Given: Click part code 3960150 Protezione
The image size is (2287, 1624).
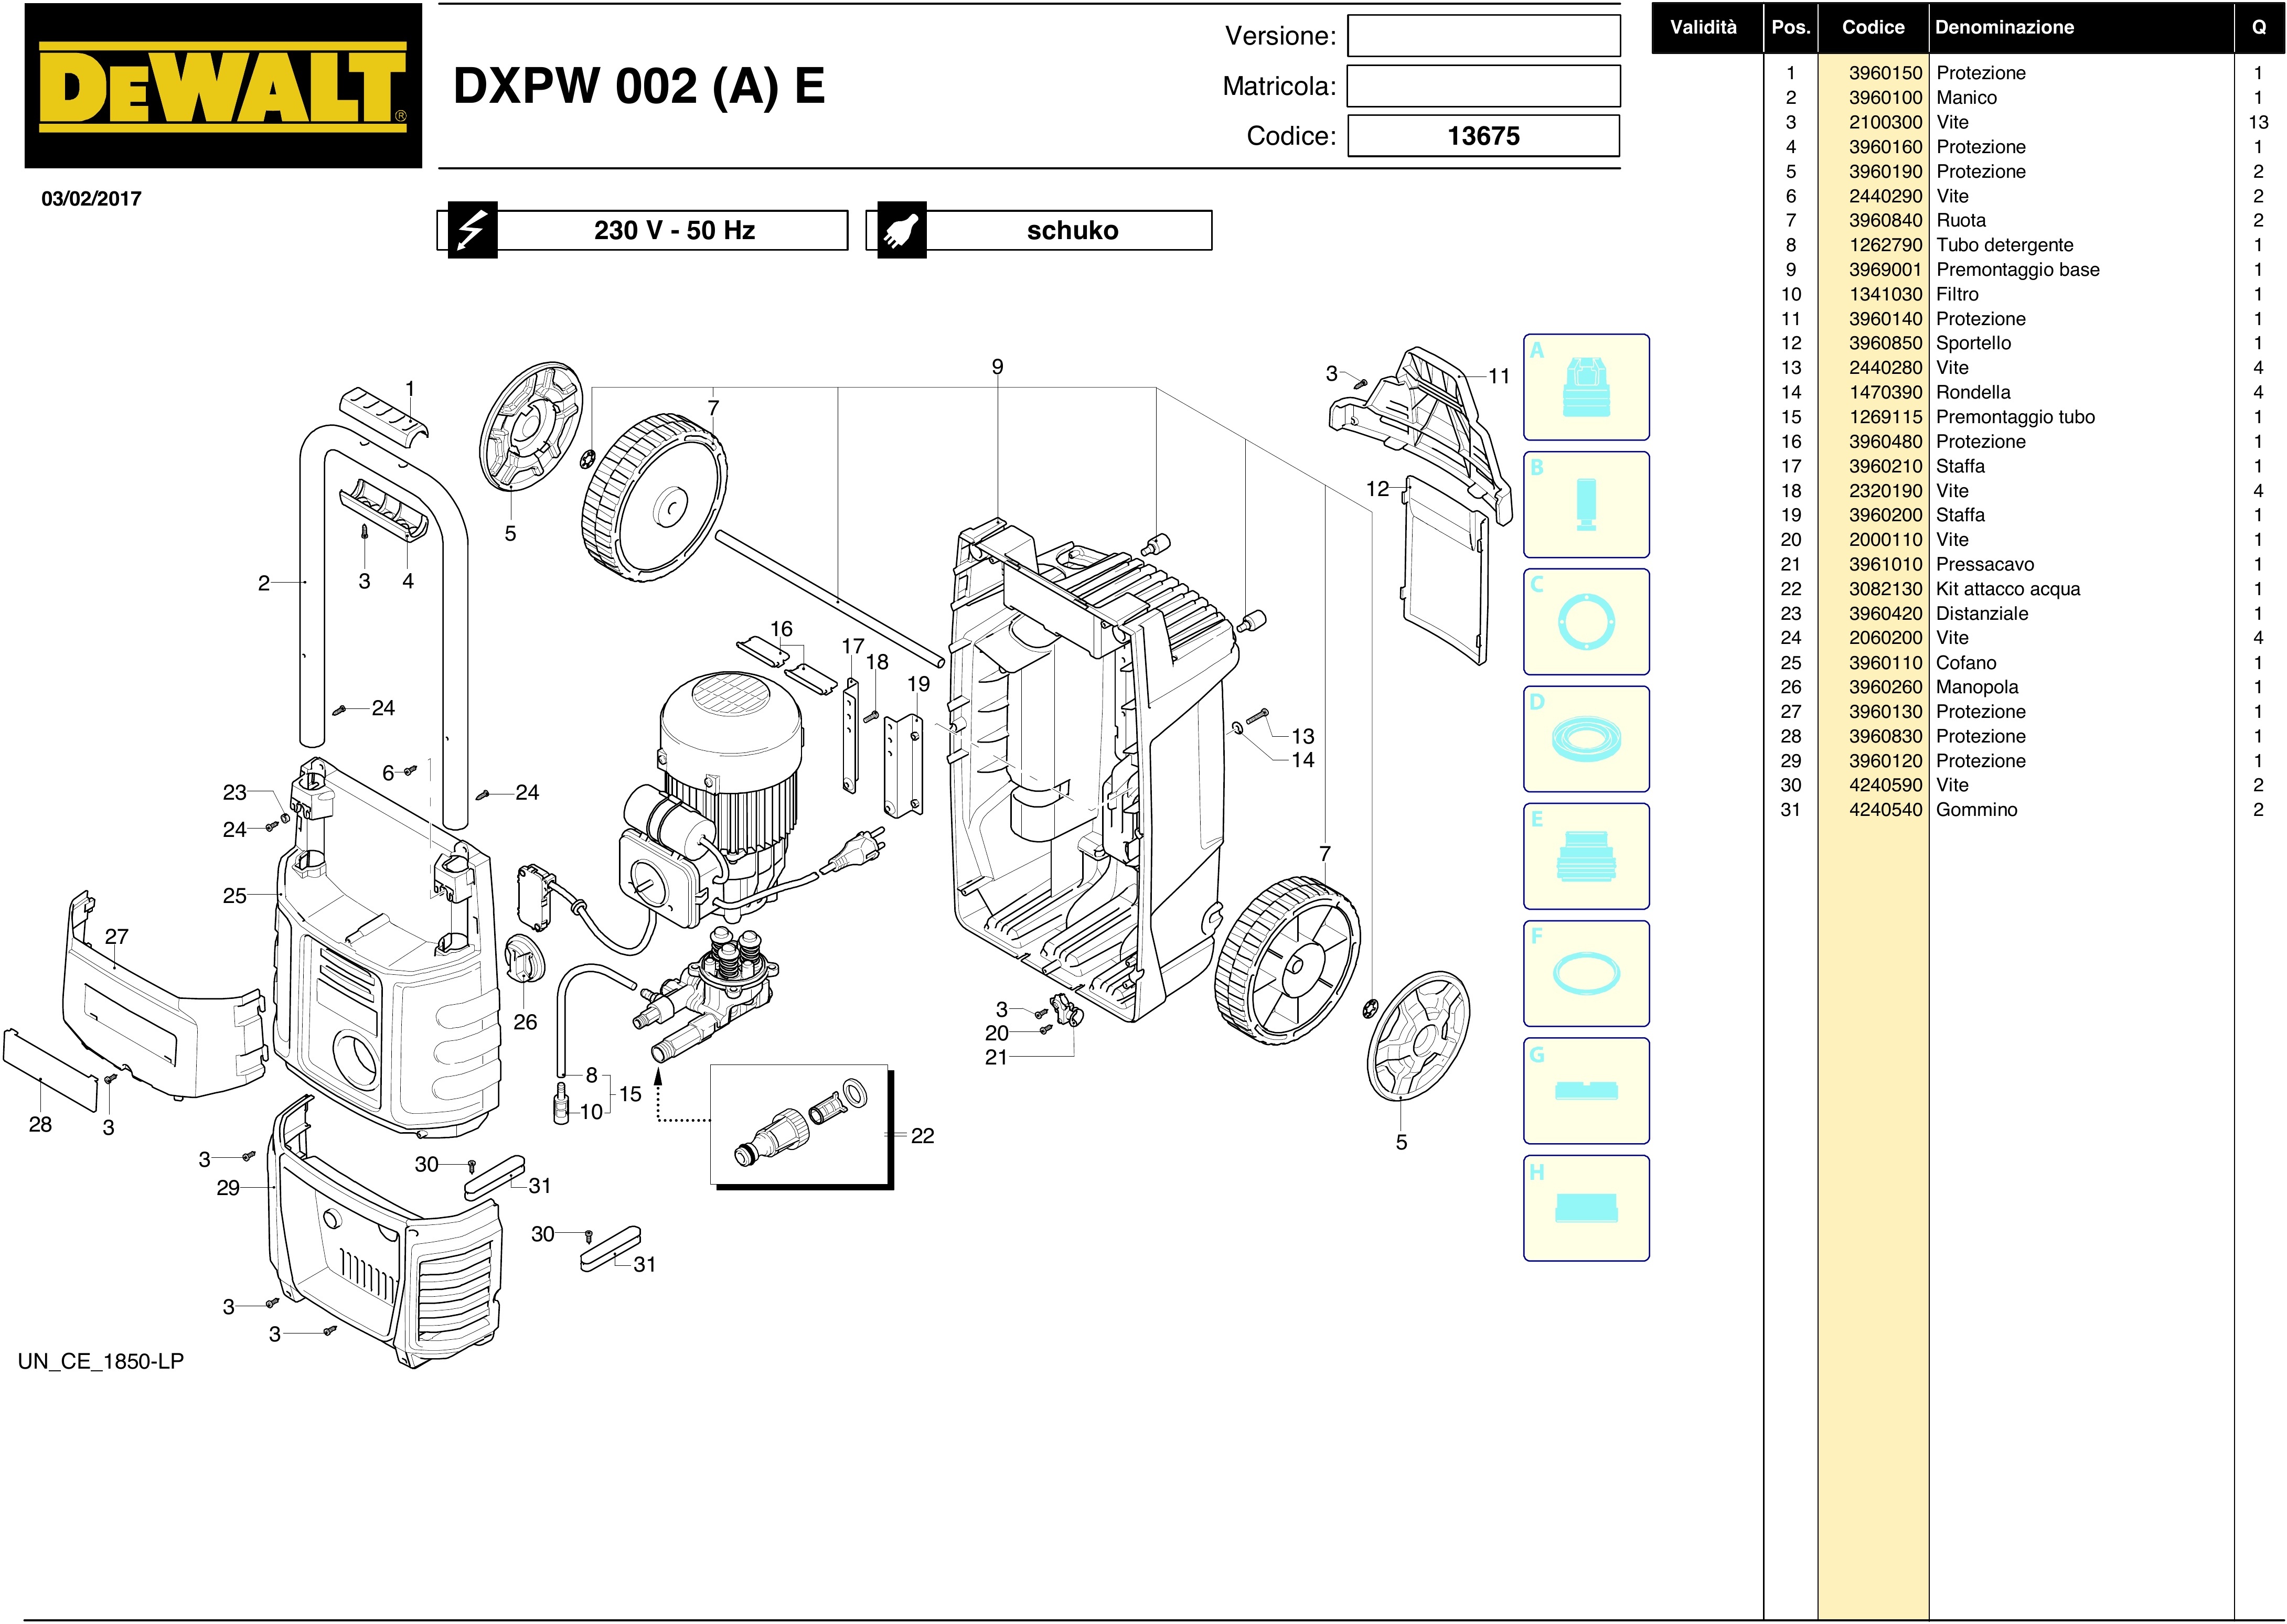Looking at the screenshot, I should 1885,73.
